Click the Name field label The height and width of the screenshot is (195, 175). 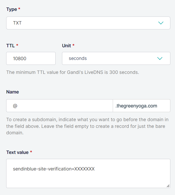(x=13, y=92)
